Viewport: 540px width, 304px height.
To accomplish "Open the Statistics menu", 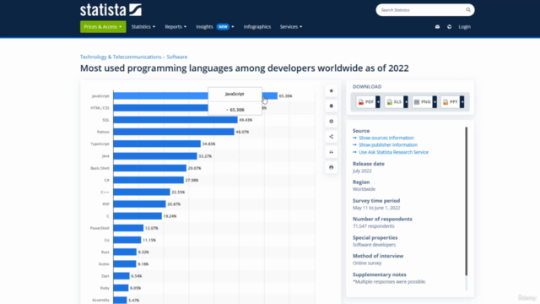I will click(x=143, y=26).
